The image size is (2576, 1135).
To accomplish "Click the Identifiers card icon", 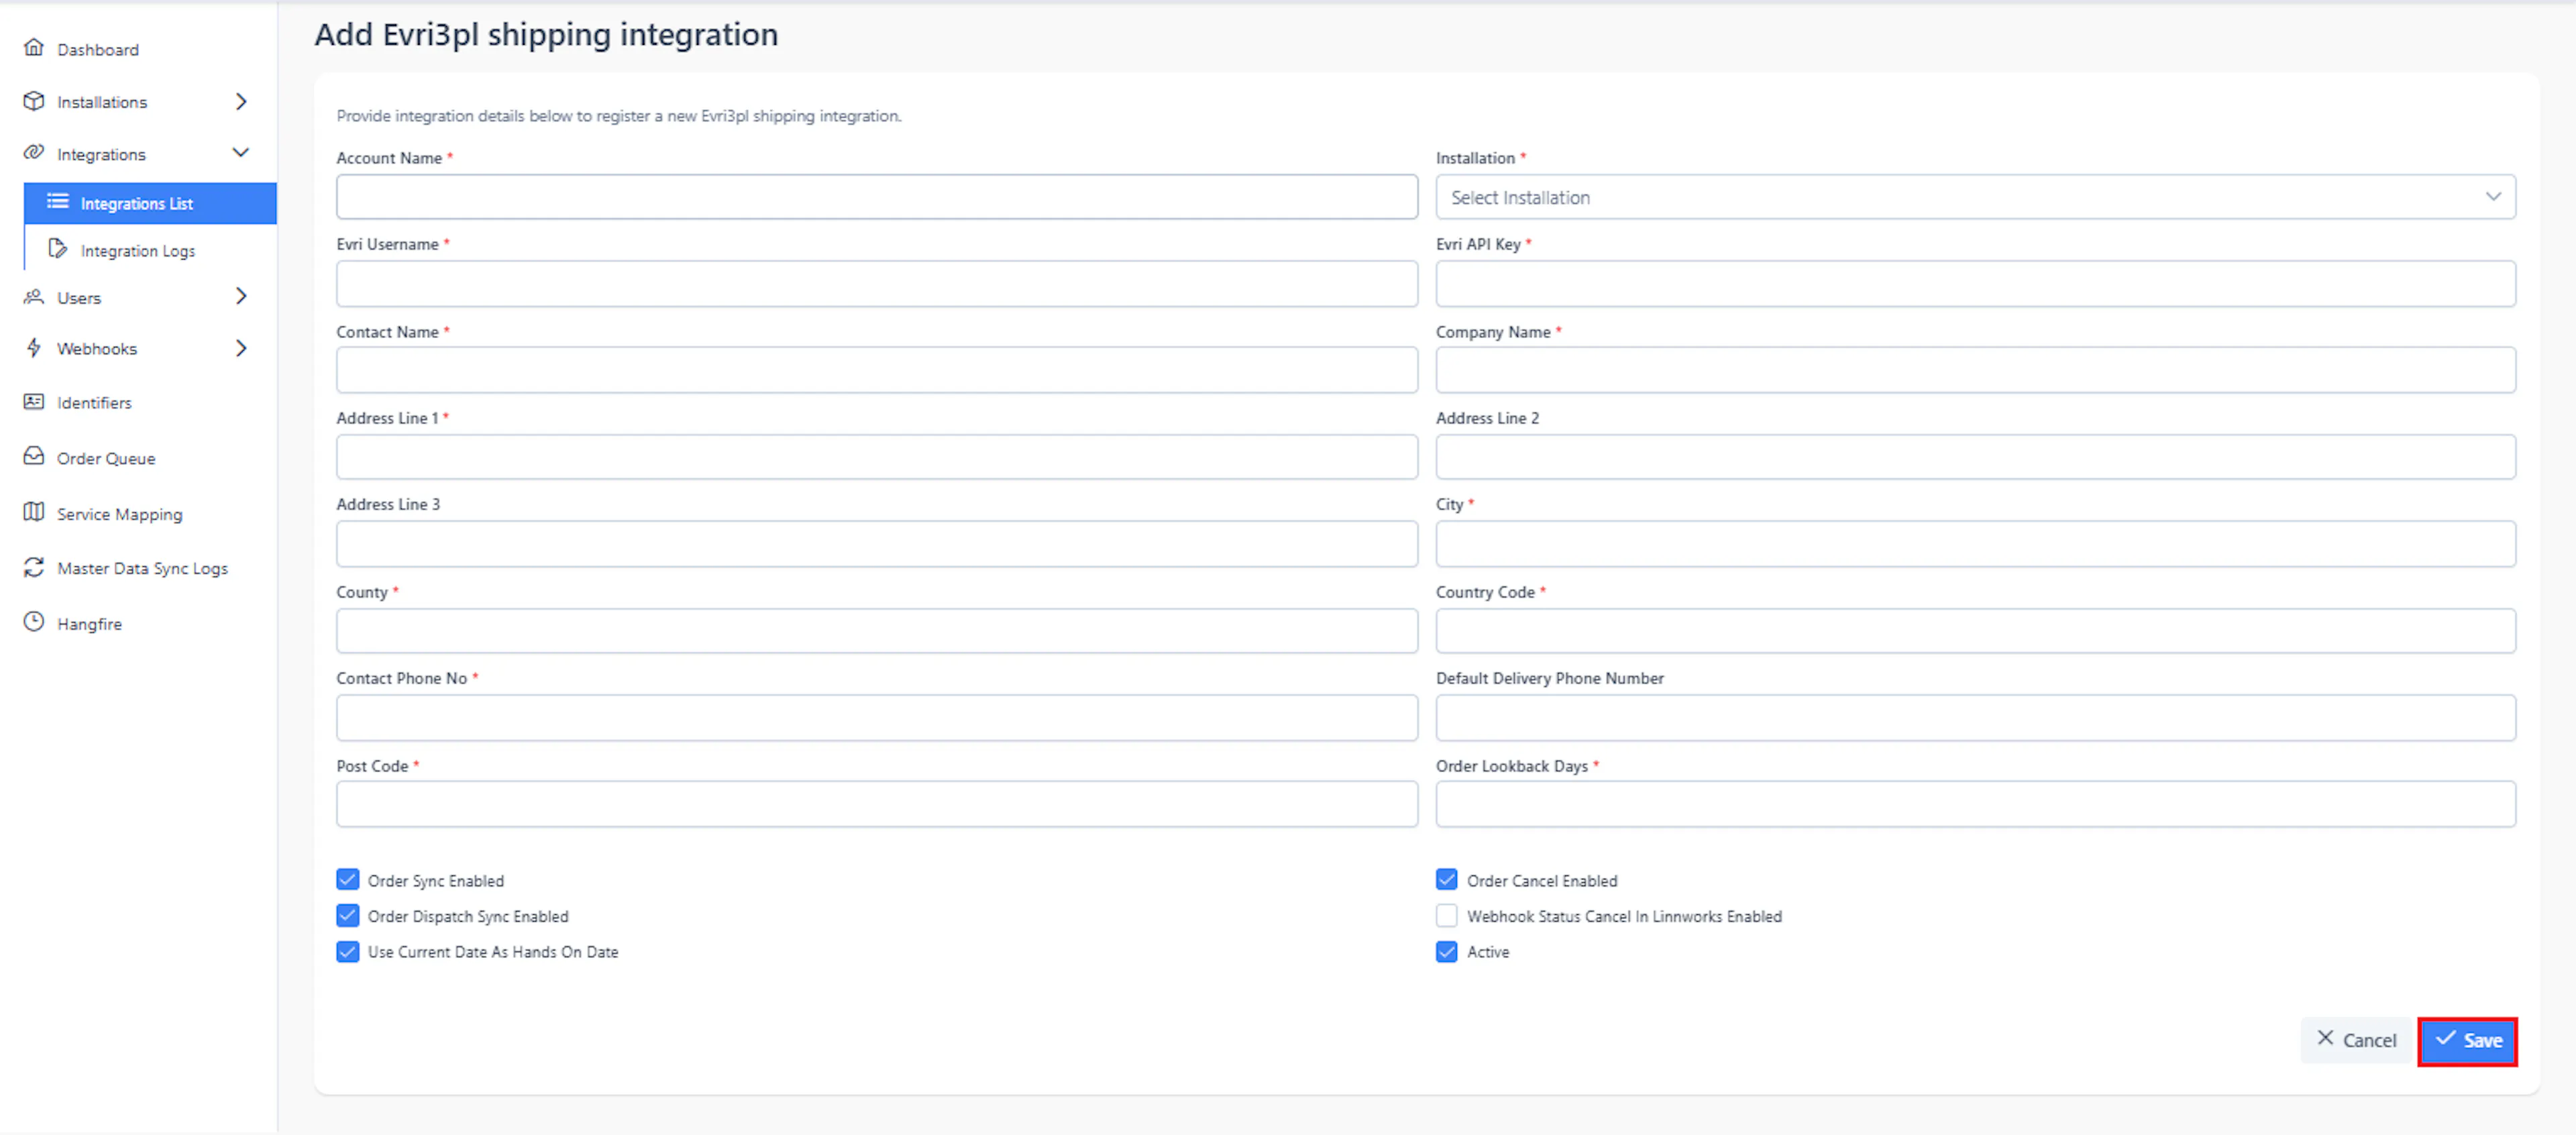I will click(x=34, y=402).
